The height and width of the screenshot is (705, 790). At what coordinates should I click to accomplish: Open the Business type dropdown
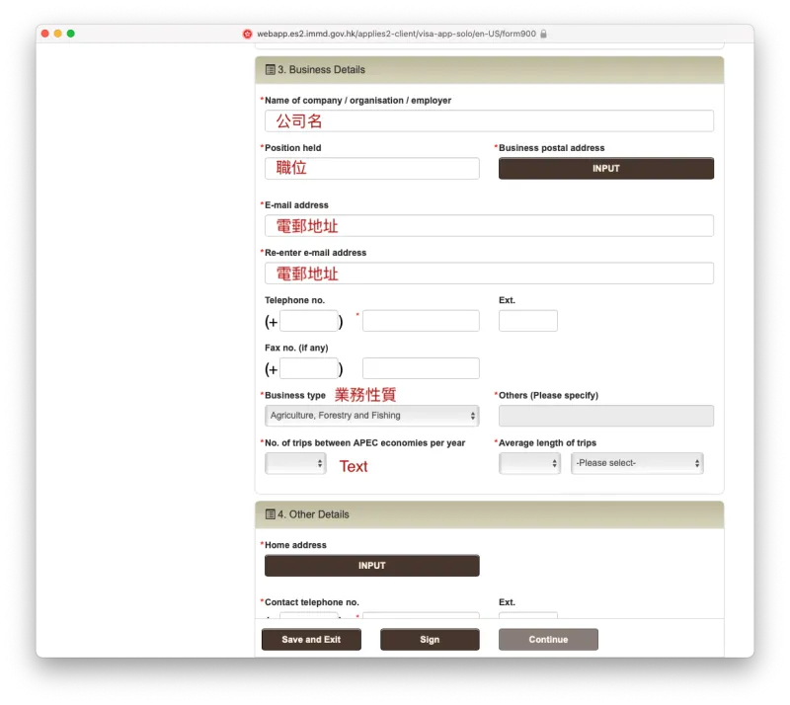371,415
